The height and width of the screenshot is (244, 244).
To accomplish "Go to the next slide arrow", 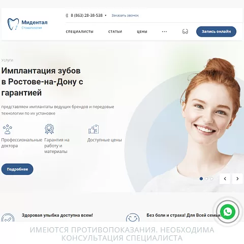I will coord(237,178).
